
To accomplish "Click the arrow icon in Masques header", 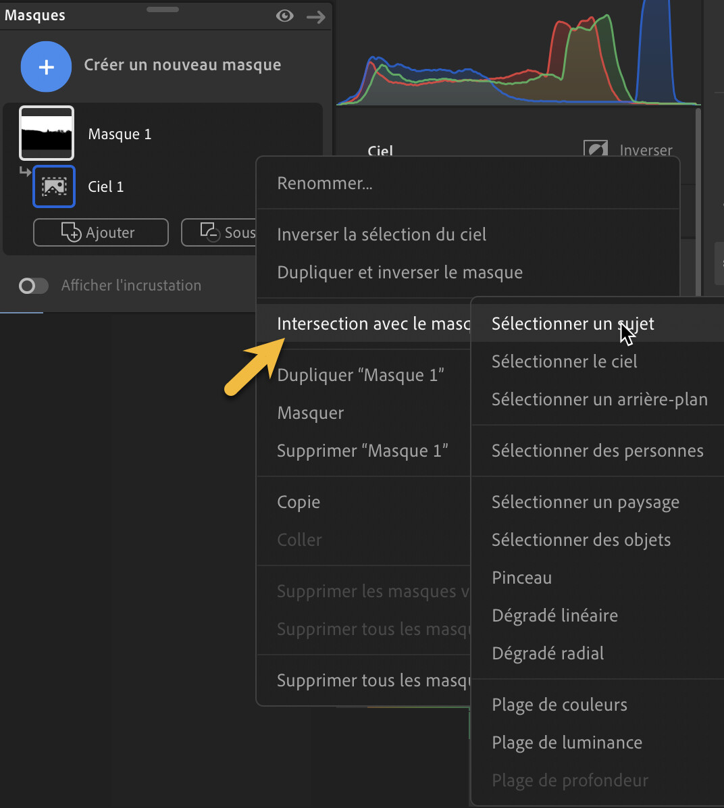I will [x=315, y=16].
